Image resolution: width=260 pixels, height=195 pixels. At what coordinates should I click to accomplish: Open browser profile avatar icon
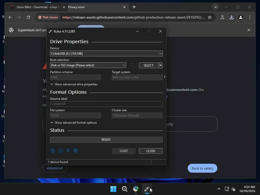point(241,17)
